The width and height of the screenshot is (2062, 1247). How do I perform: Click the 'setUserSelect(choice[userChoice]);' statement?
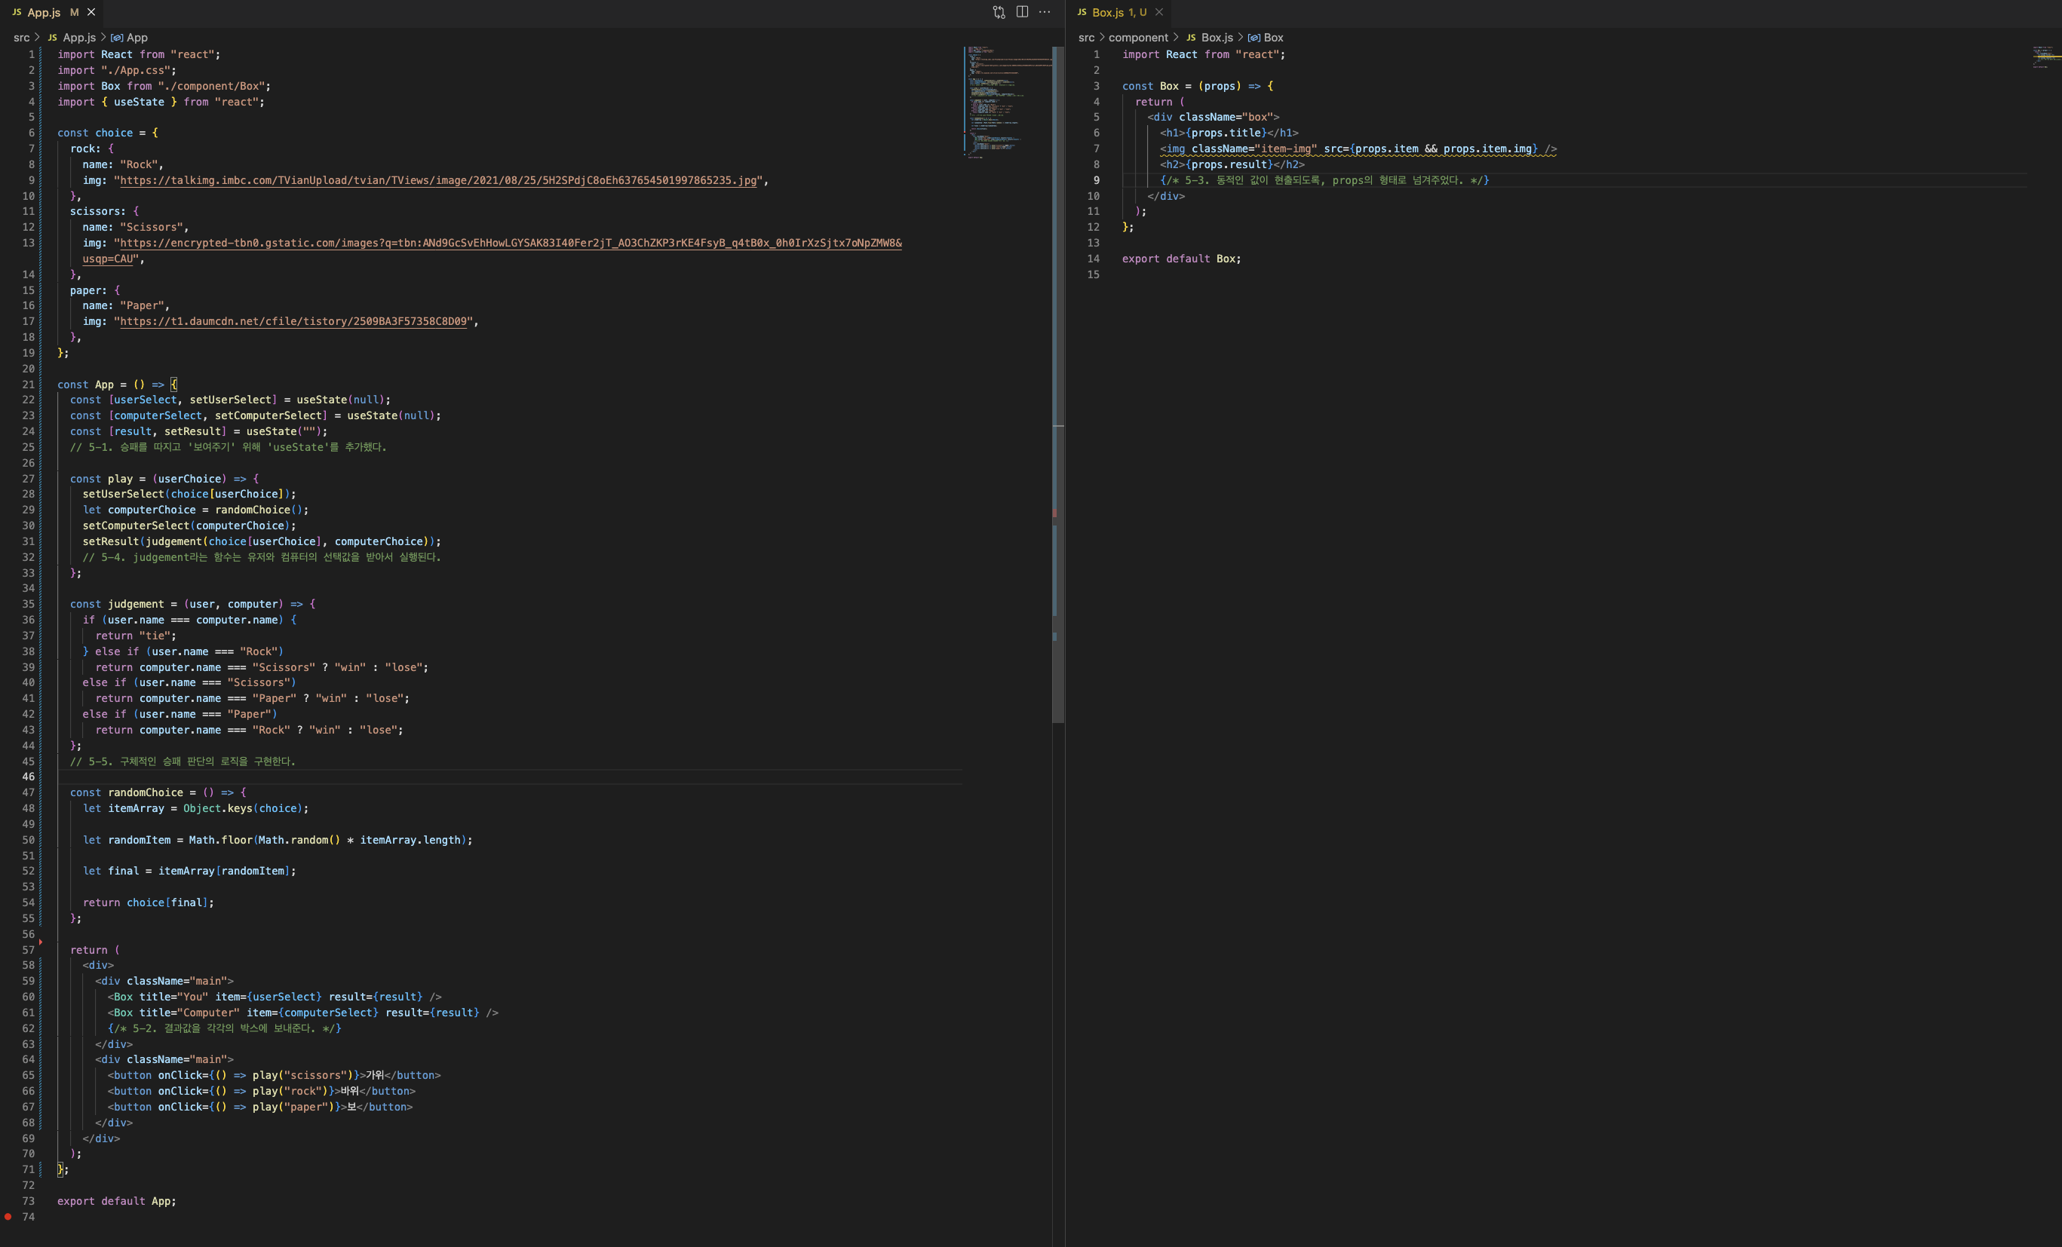coord(189,495)
